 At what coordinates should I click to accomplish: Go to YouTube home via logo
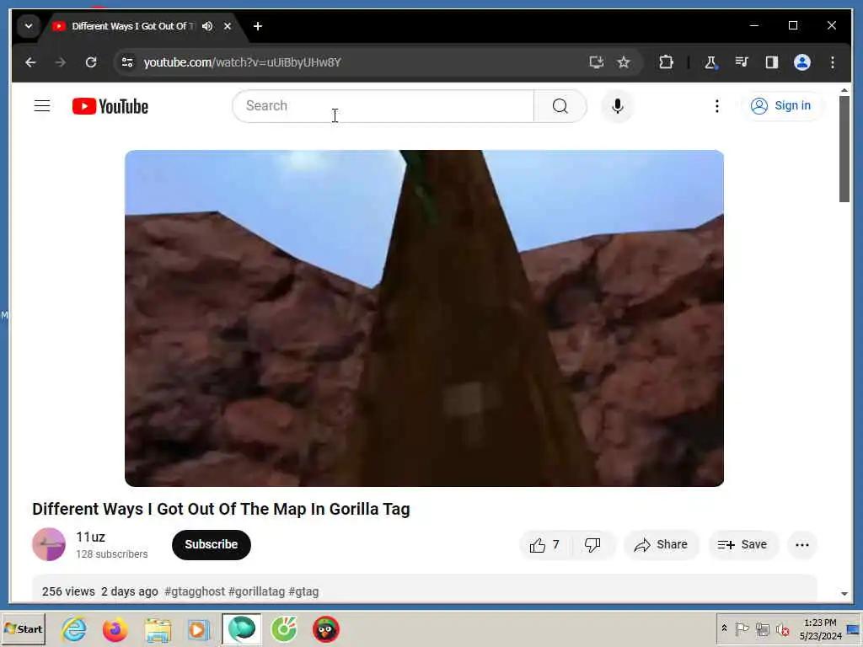click(110, 106)
